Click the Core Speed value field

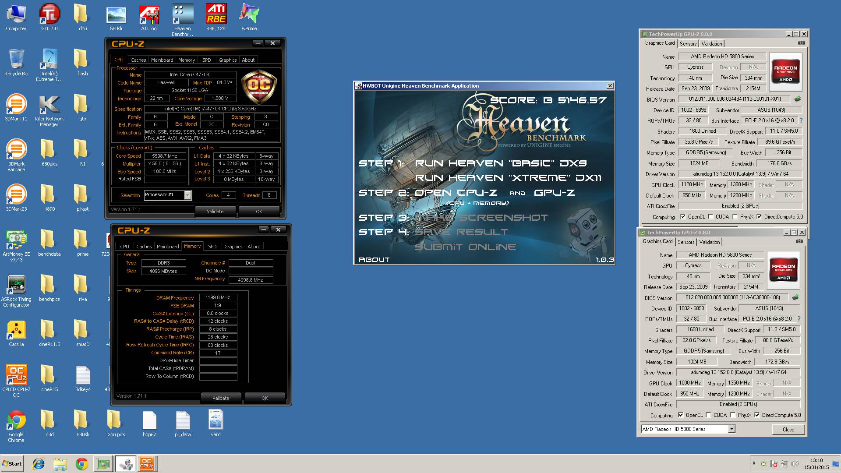[165, 156]
